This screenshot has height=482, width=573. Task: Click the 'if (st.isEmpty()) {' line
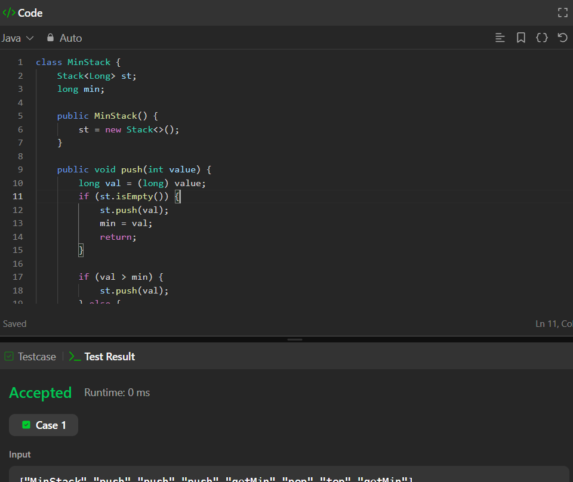[x=130, y=196]
